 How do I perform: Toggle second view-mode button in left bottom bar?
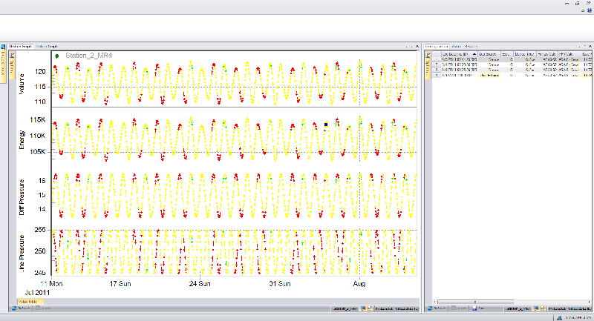(370, 308)
